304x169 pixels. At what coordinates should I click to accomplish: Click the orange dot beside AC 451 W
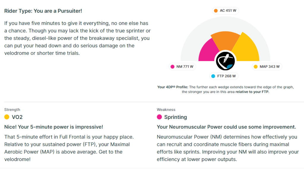click(216, 11)
